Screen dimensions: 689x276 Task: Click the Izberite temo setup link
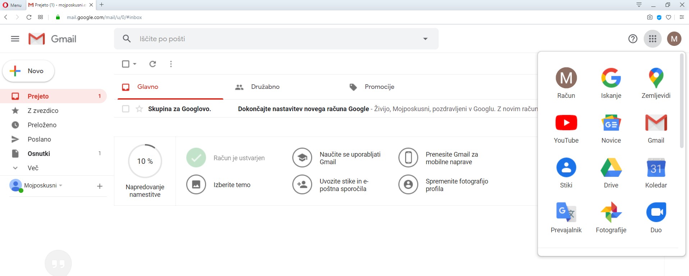tap(232, 185)
